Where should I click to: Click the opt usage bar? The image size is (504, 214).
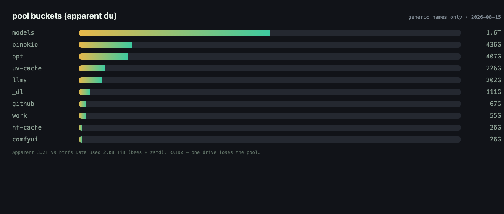pos(270,57)
